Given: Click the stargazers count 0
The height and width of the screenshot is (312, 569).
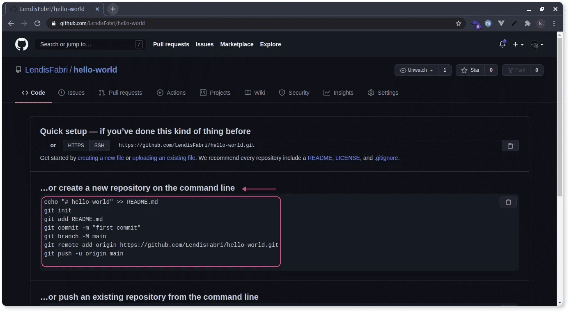Looking at the screenshot, I should [x=491, y=70].
